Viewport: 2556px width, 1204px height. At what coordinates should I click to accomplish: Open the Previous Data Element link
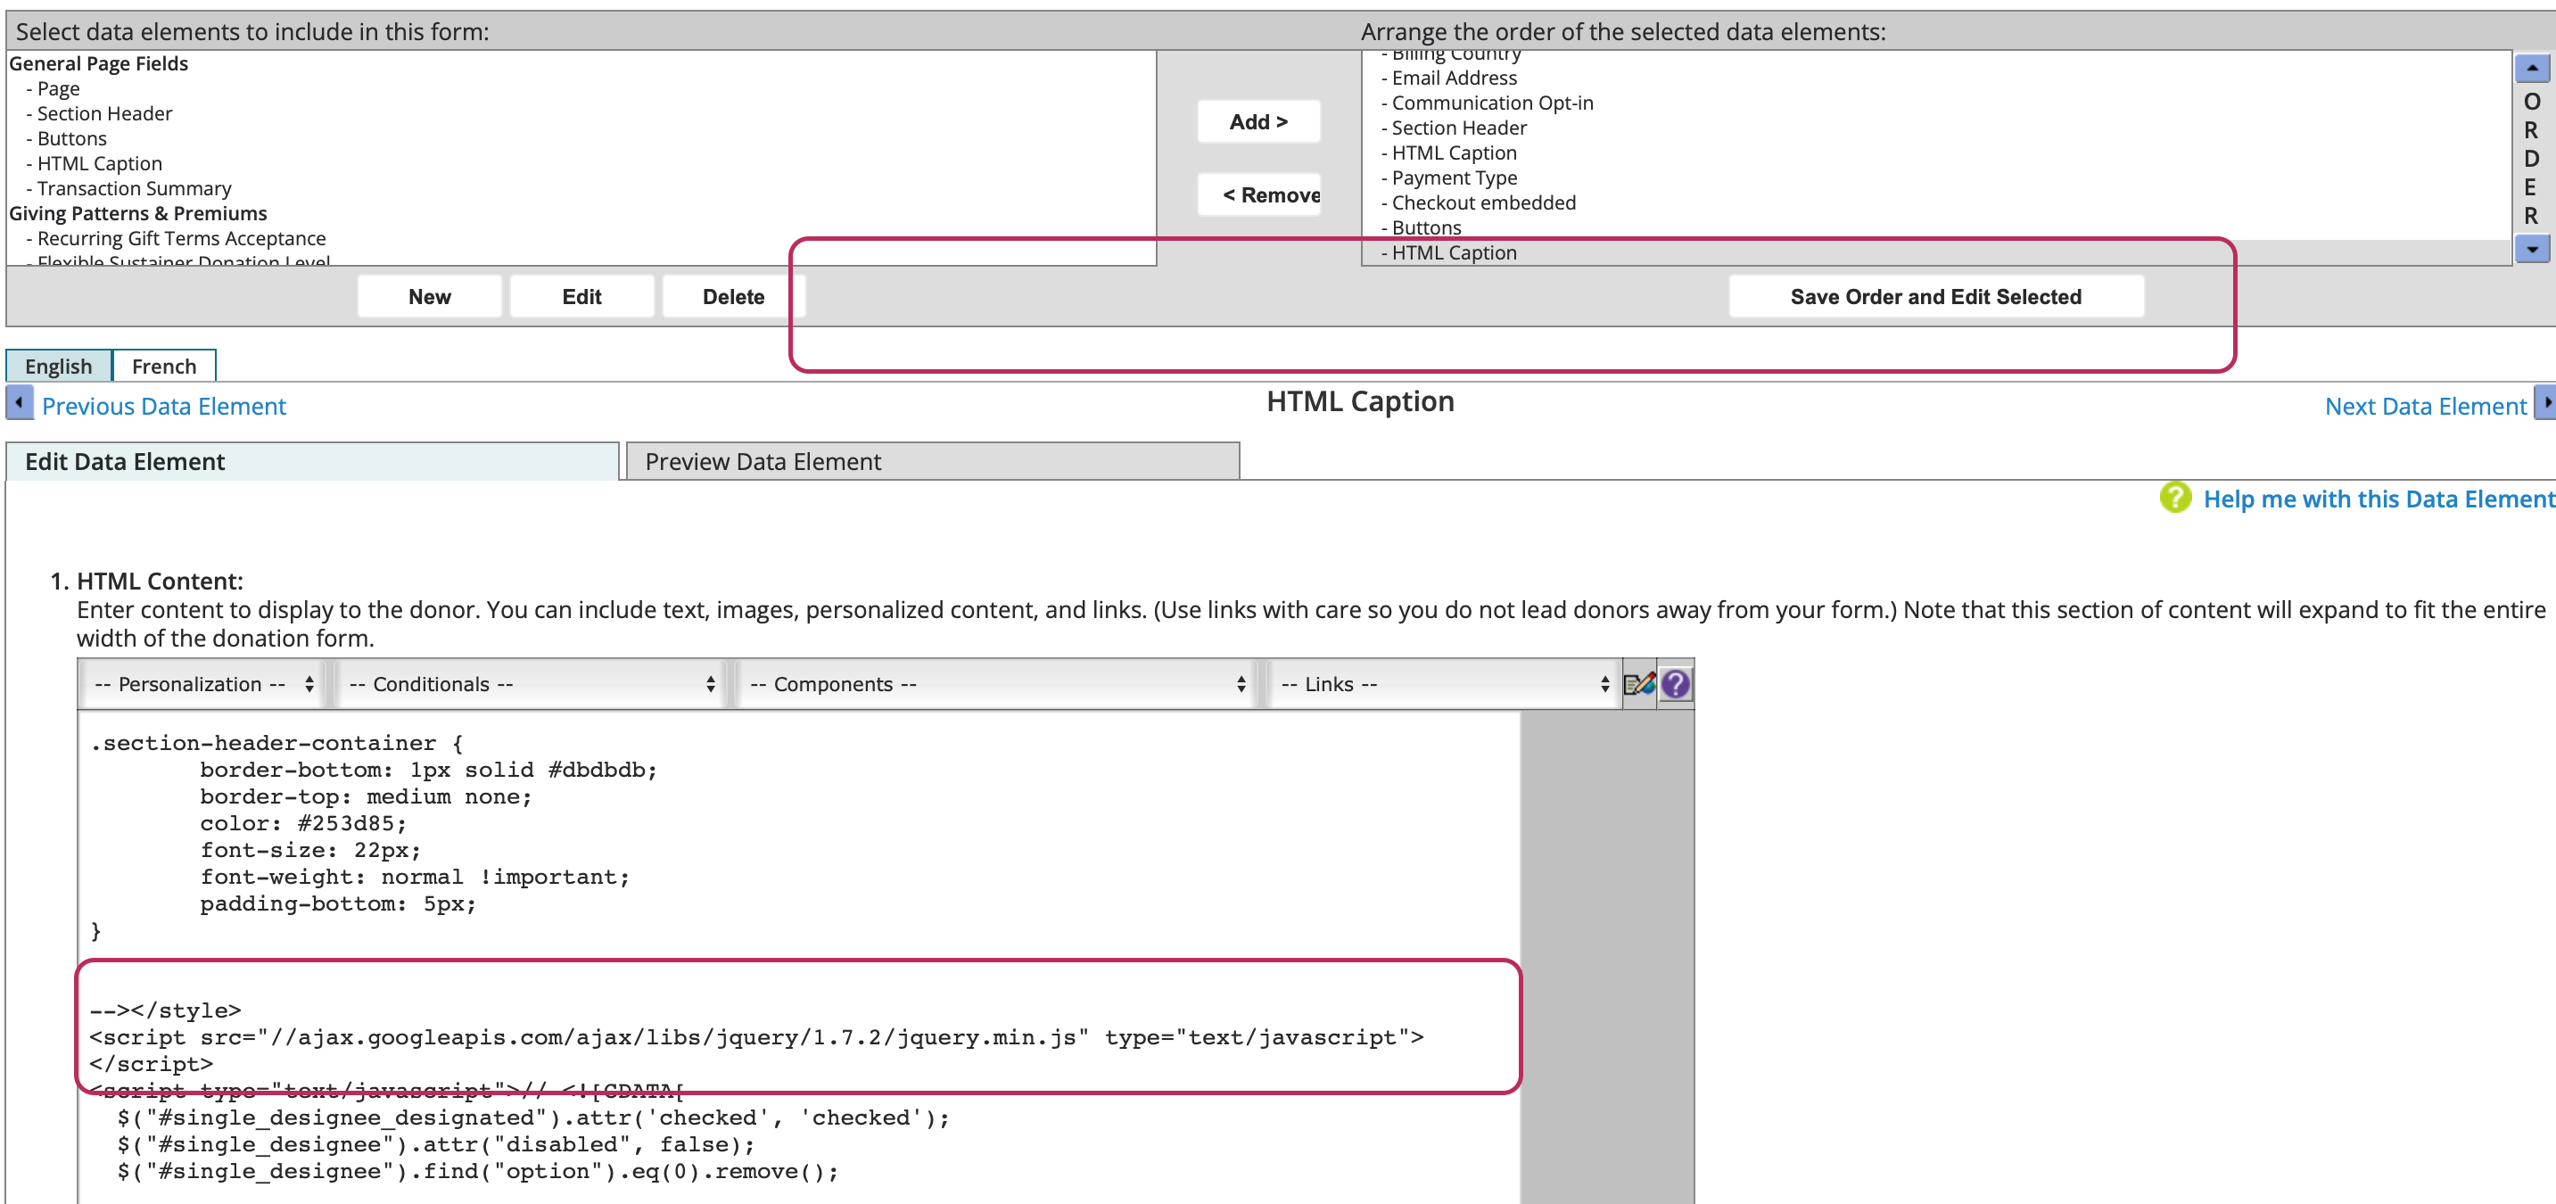164,406
